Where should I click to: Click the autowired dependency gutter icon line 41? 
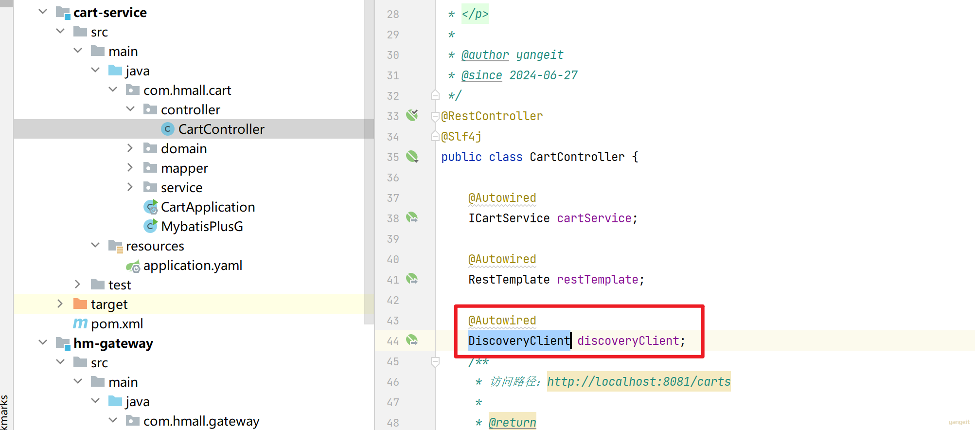click(412, 279)
